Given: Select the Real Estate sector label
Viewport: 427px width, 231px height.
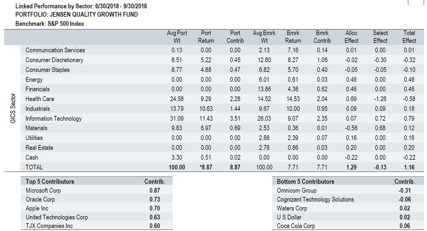Looking at the screenshot, I should [x=39, y=148].
